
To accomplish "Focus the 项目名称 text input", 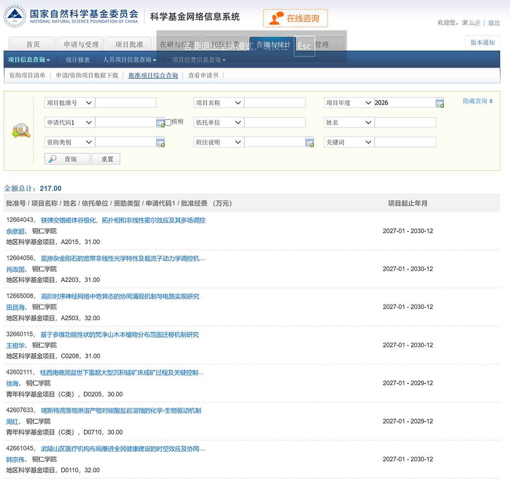I will tap(275, 103).
